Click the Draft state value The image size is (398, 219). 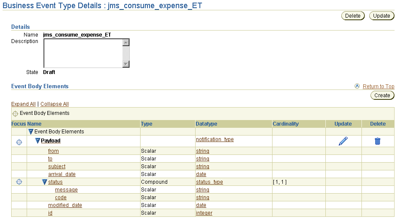pos(49,72)
